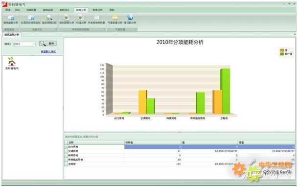Click the 恢复默认样式 link

coord(48,51)
